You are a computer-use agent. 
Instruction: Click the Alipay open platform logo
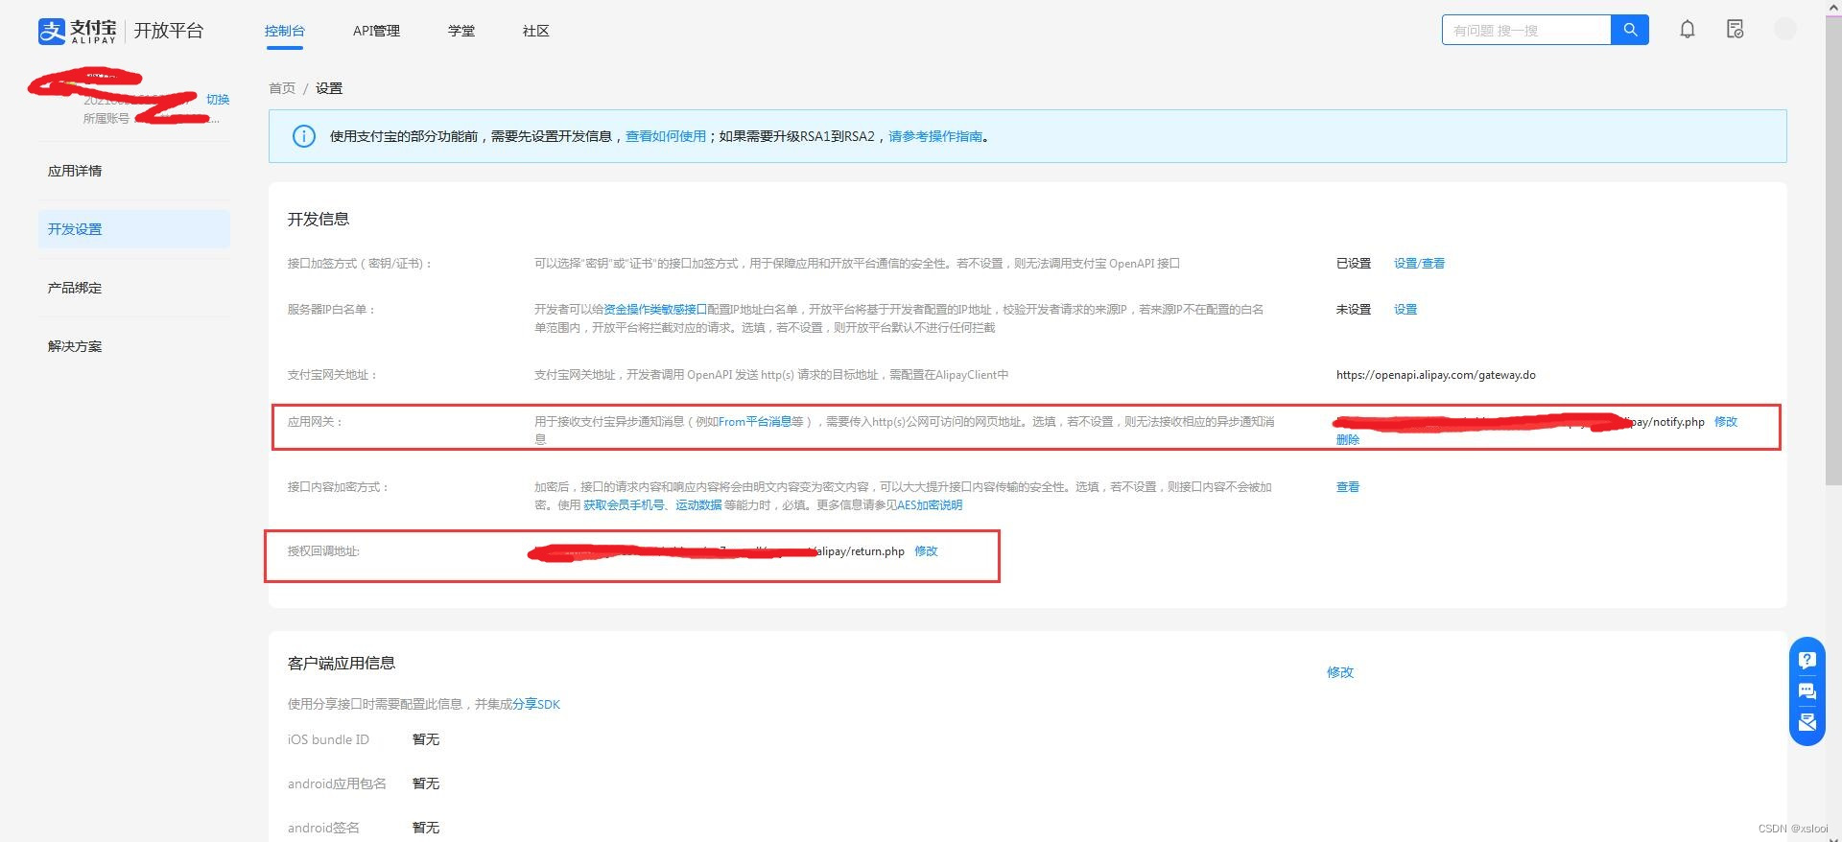(x=121, y=31)
